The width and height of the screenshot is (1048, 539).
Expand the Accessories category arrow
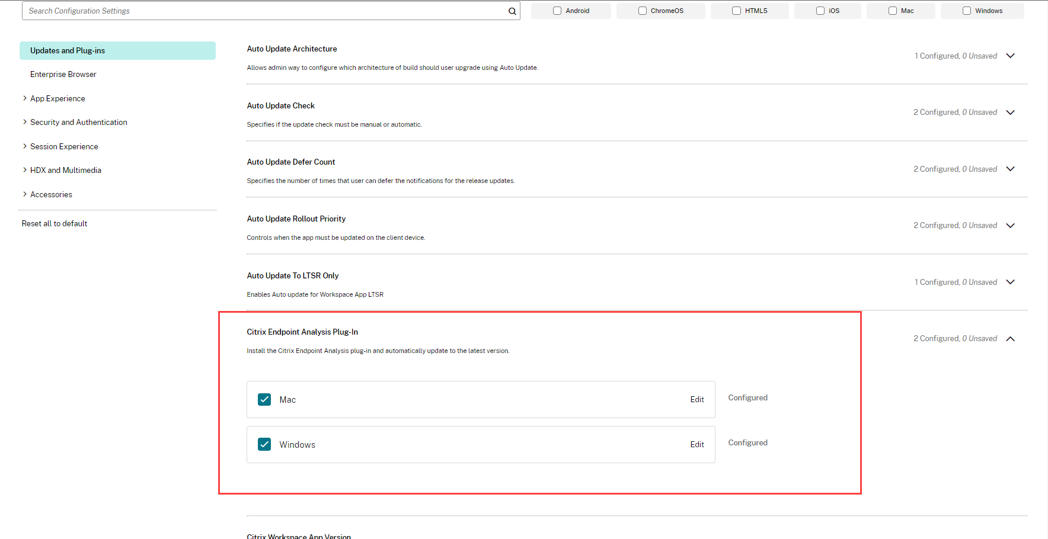pyautogui.click(x=25, y=194)
